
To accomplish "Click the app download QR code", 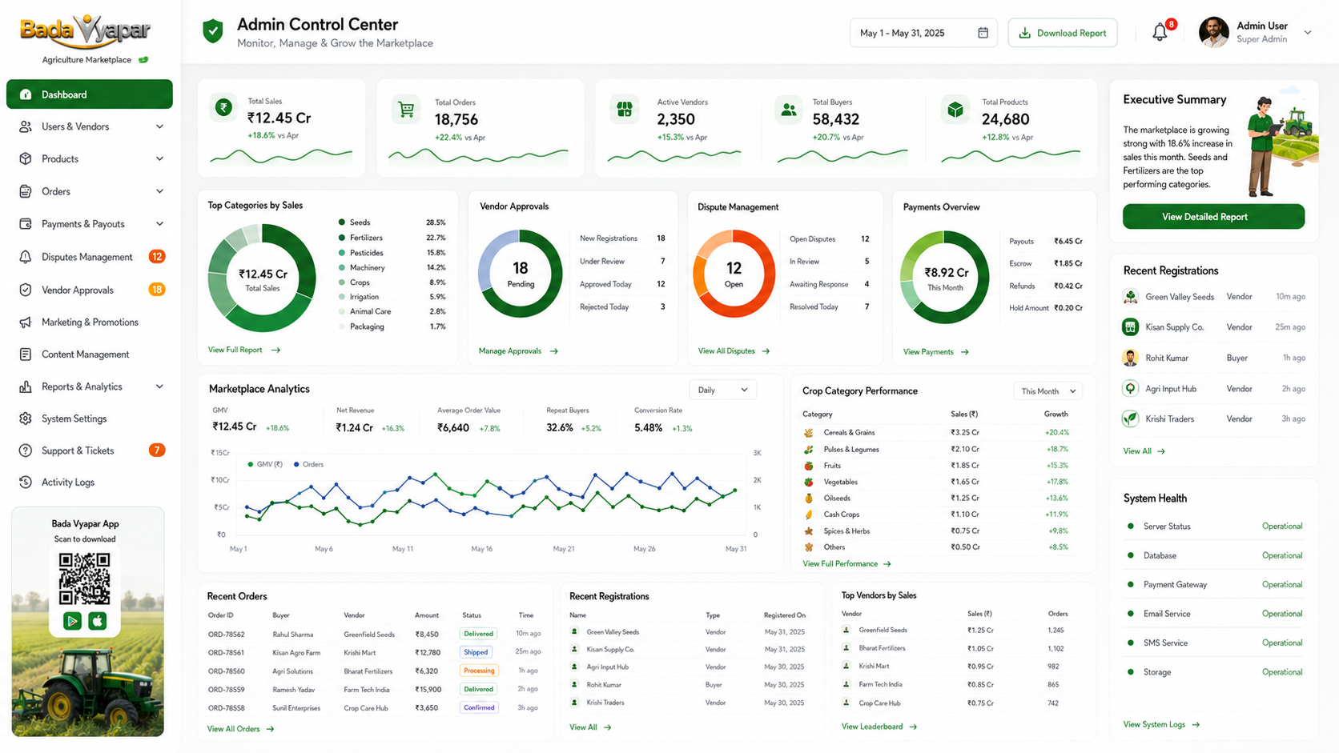I will [x=85, y=579].
